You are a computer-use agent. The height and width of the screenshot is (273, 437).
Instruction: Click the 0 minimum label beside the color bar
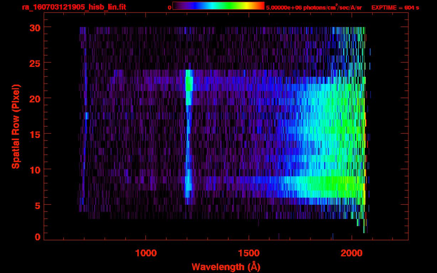click(x=169, y=7)
